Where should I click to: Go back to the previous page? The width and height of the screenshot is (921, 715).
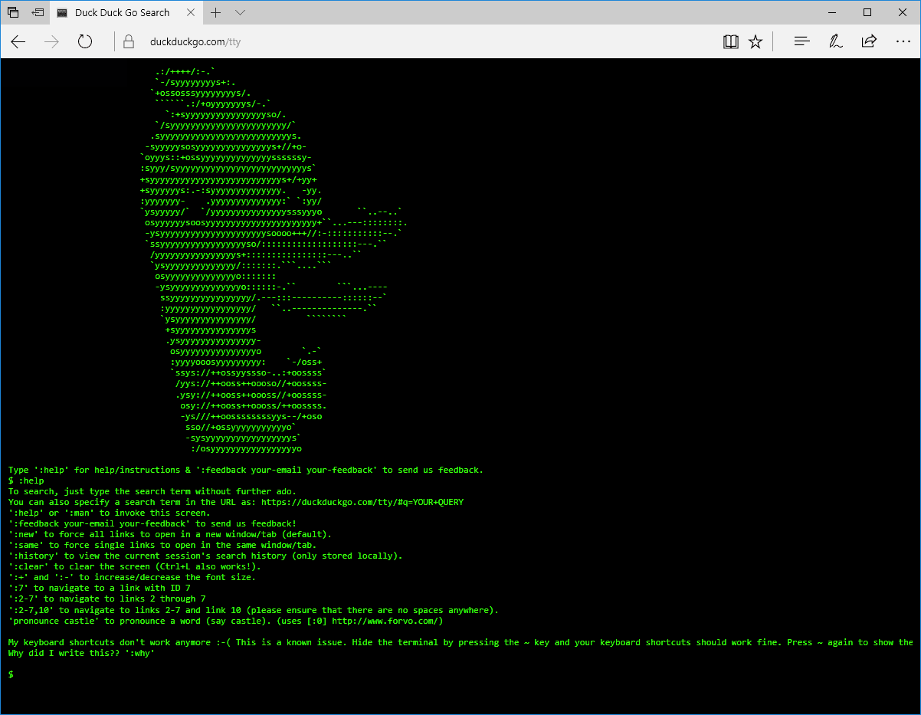pyautogui.click(x=18, y=42)
